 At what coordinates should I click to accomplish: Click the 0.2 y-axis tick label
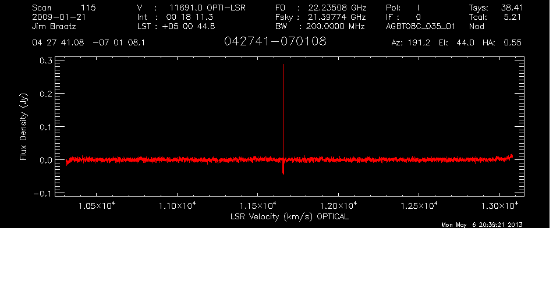[46, 94]
